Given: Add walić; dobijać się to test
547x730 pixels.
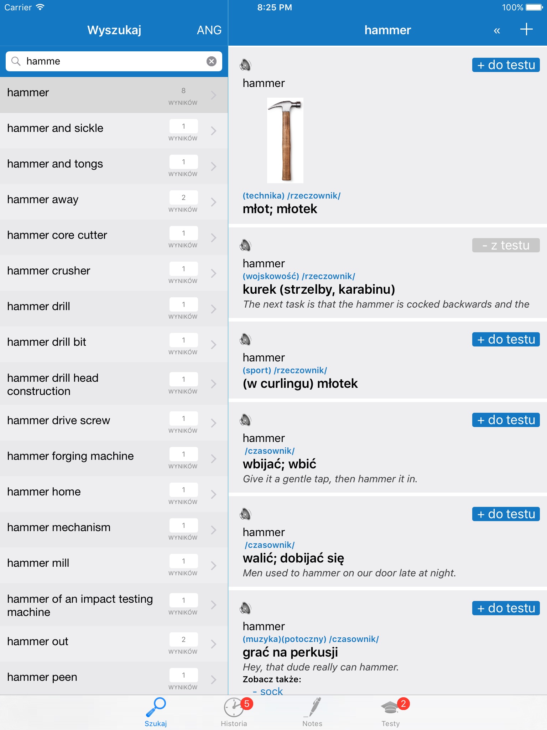Looking at the screenshot, I should 506,514.
